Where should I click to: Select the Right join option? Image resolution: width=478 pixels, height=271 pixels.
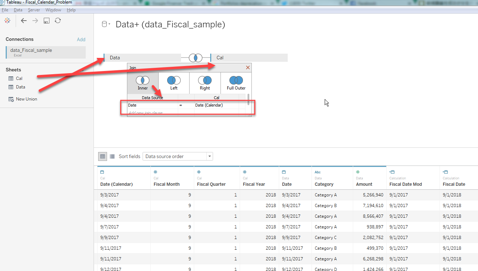205,81
